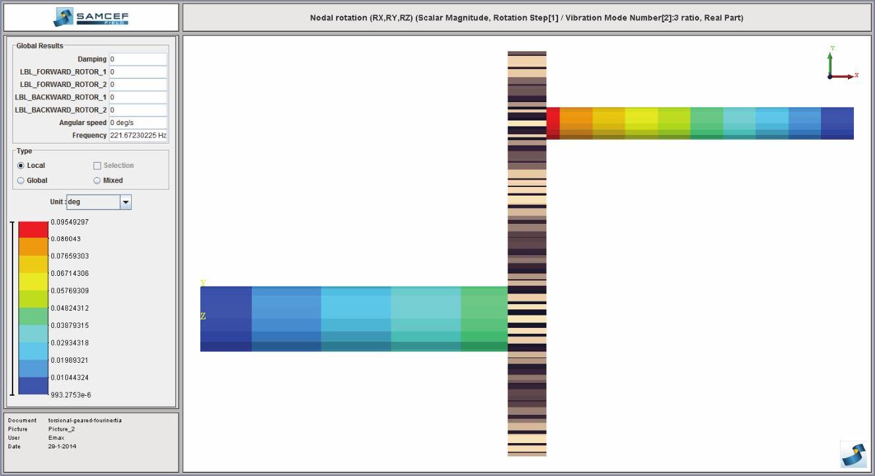The width and height of the screenshot is (875, 476).
Task: Click the Frequency value field
Action: coord(138,135)
